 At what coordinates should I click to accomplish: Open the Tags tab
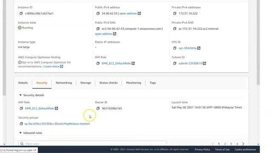click(153, 83)
